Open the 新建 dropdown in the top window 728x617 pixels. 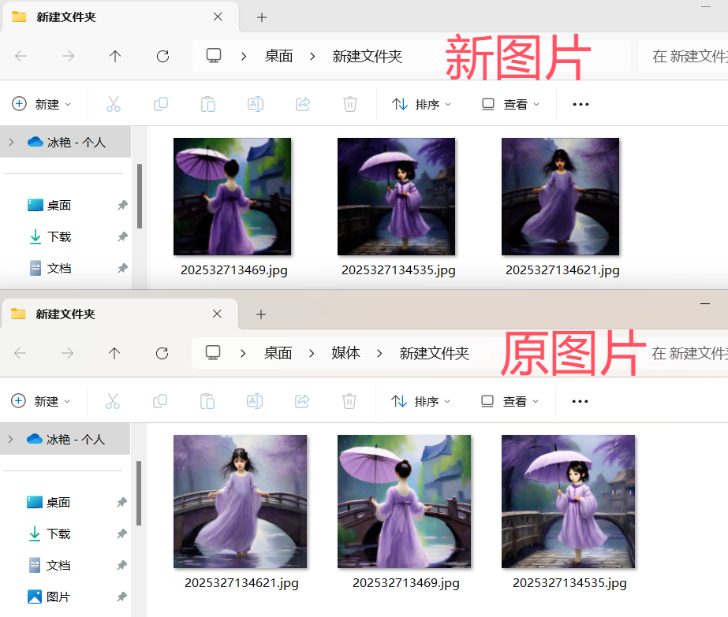(x=41, y=104)
